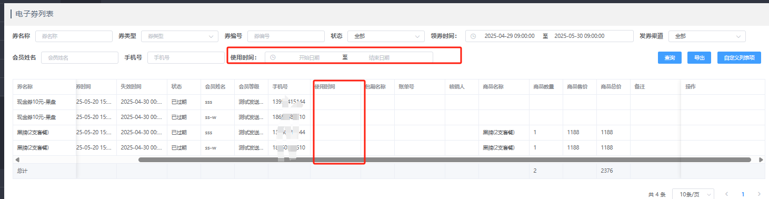Focus the 券名称 input field
This screenshot has width=769, height=199.
(74, 36)
